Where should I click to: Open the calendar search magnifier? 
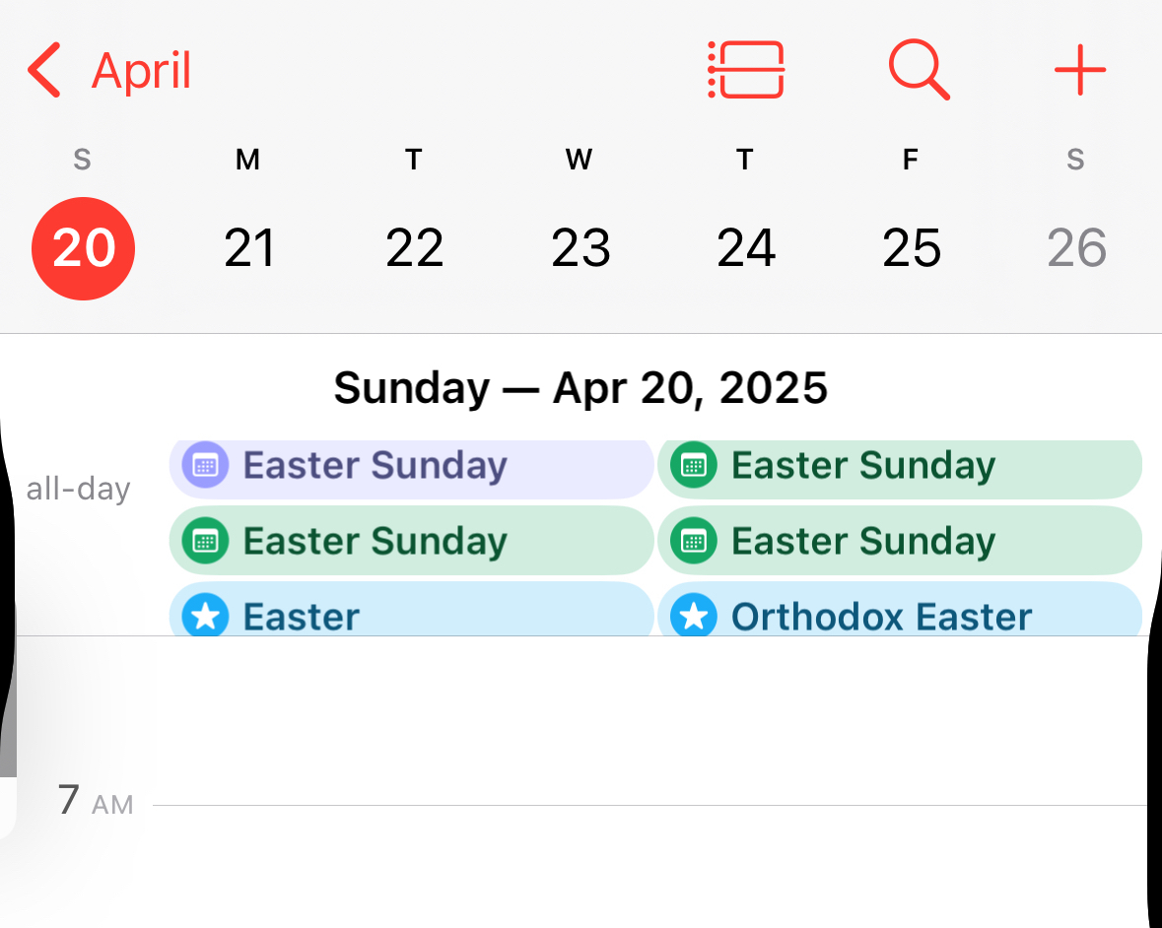[919, 70]
